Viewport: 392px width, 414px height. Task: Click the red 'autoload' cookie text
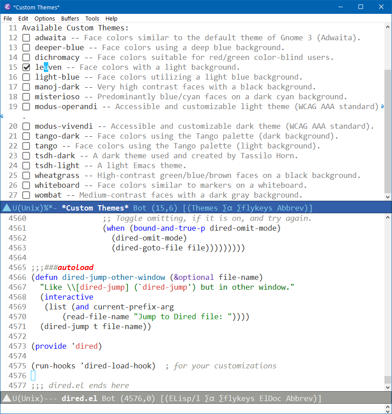coord(76,267)
